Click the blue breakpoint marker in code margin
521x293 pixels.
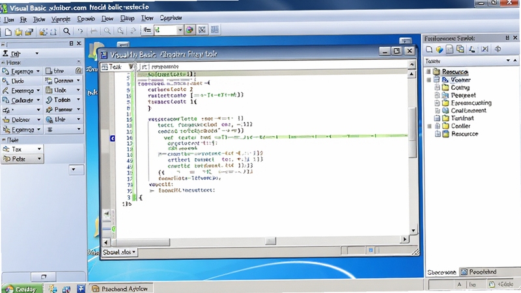pos(112,138)
